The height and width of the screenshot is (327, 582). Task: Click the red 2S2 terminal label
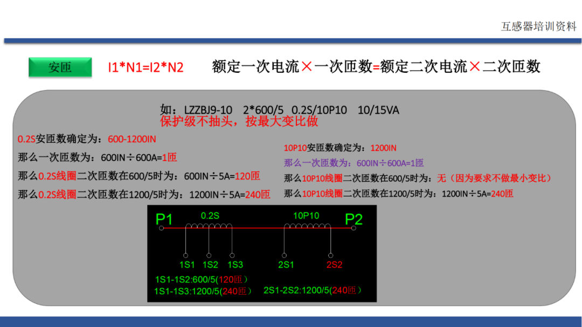click(x=334, y=265)
